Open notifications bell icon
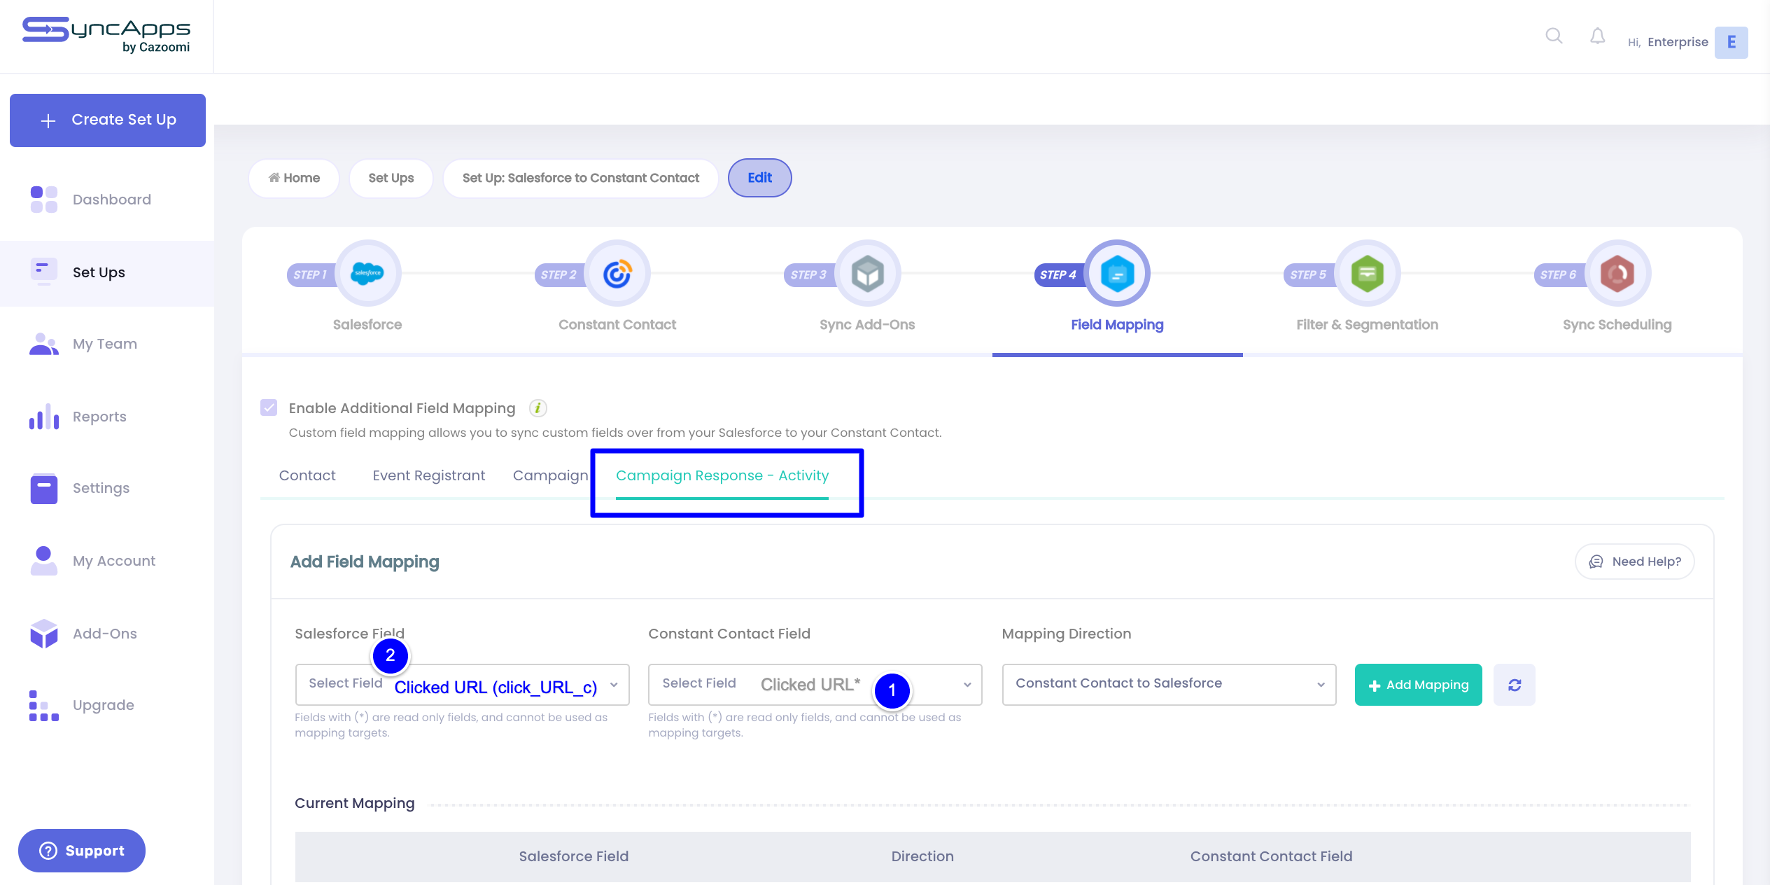 coord(1597,36)
